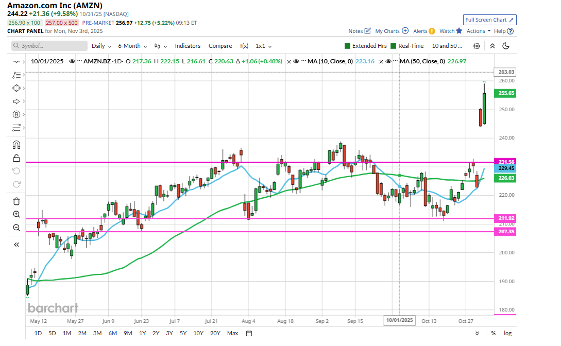Open the Notes link

[359, 31]
